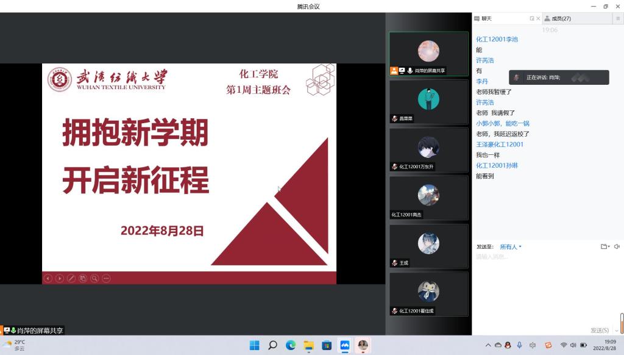
Task: Close the chat panel tab
Action: tap(538, 18)
